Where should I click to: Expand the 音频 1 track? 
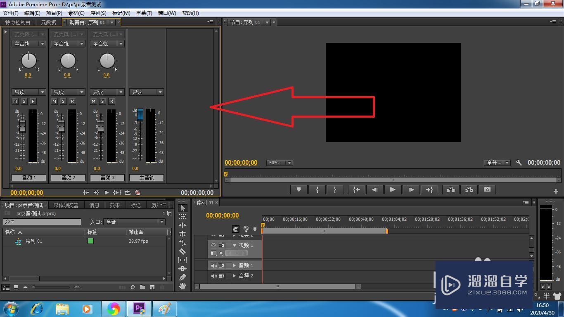[235, 265]
